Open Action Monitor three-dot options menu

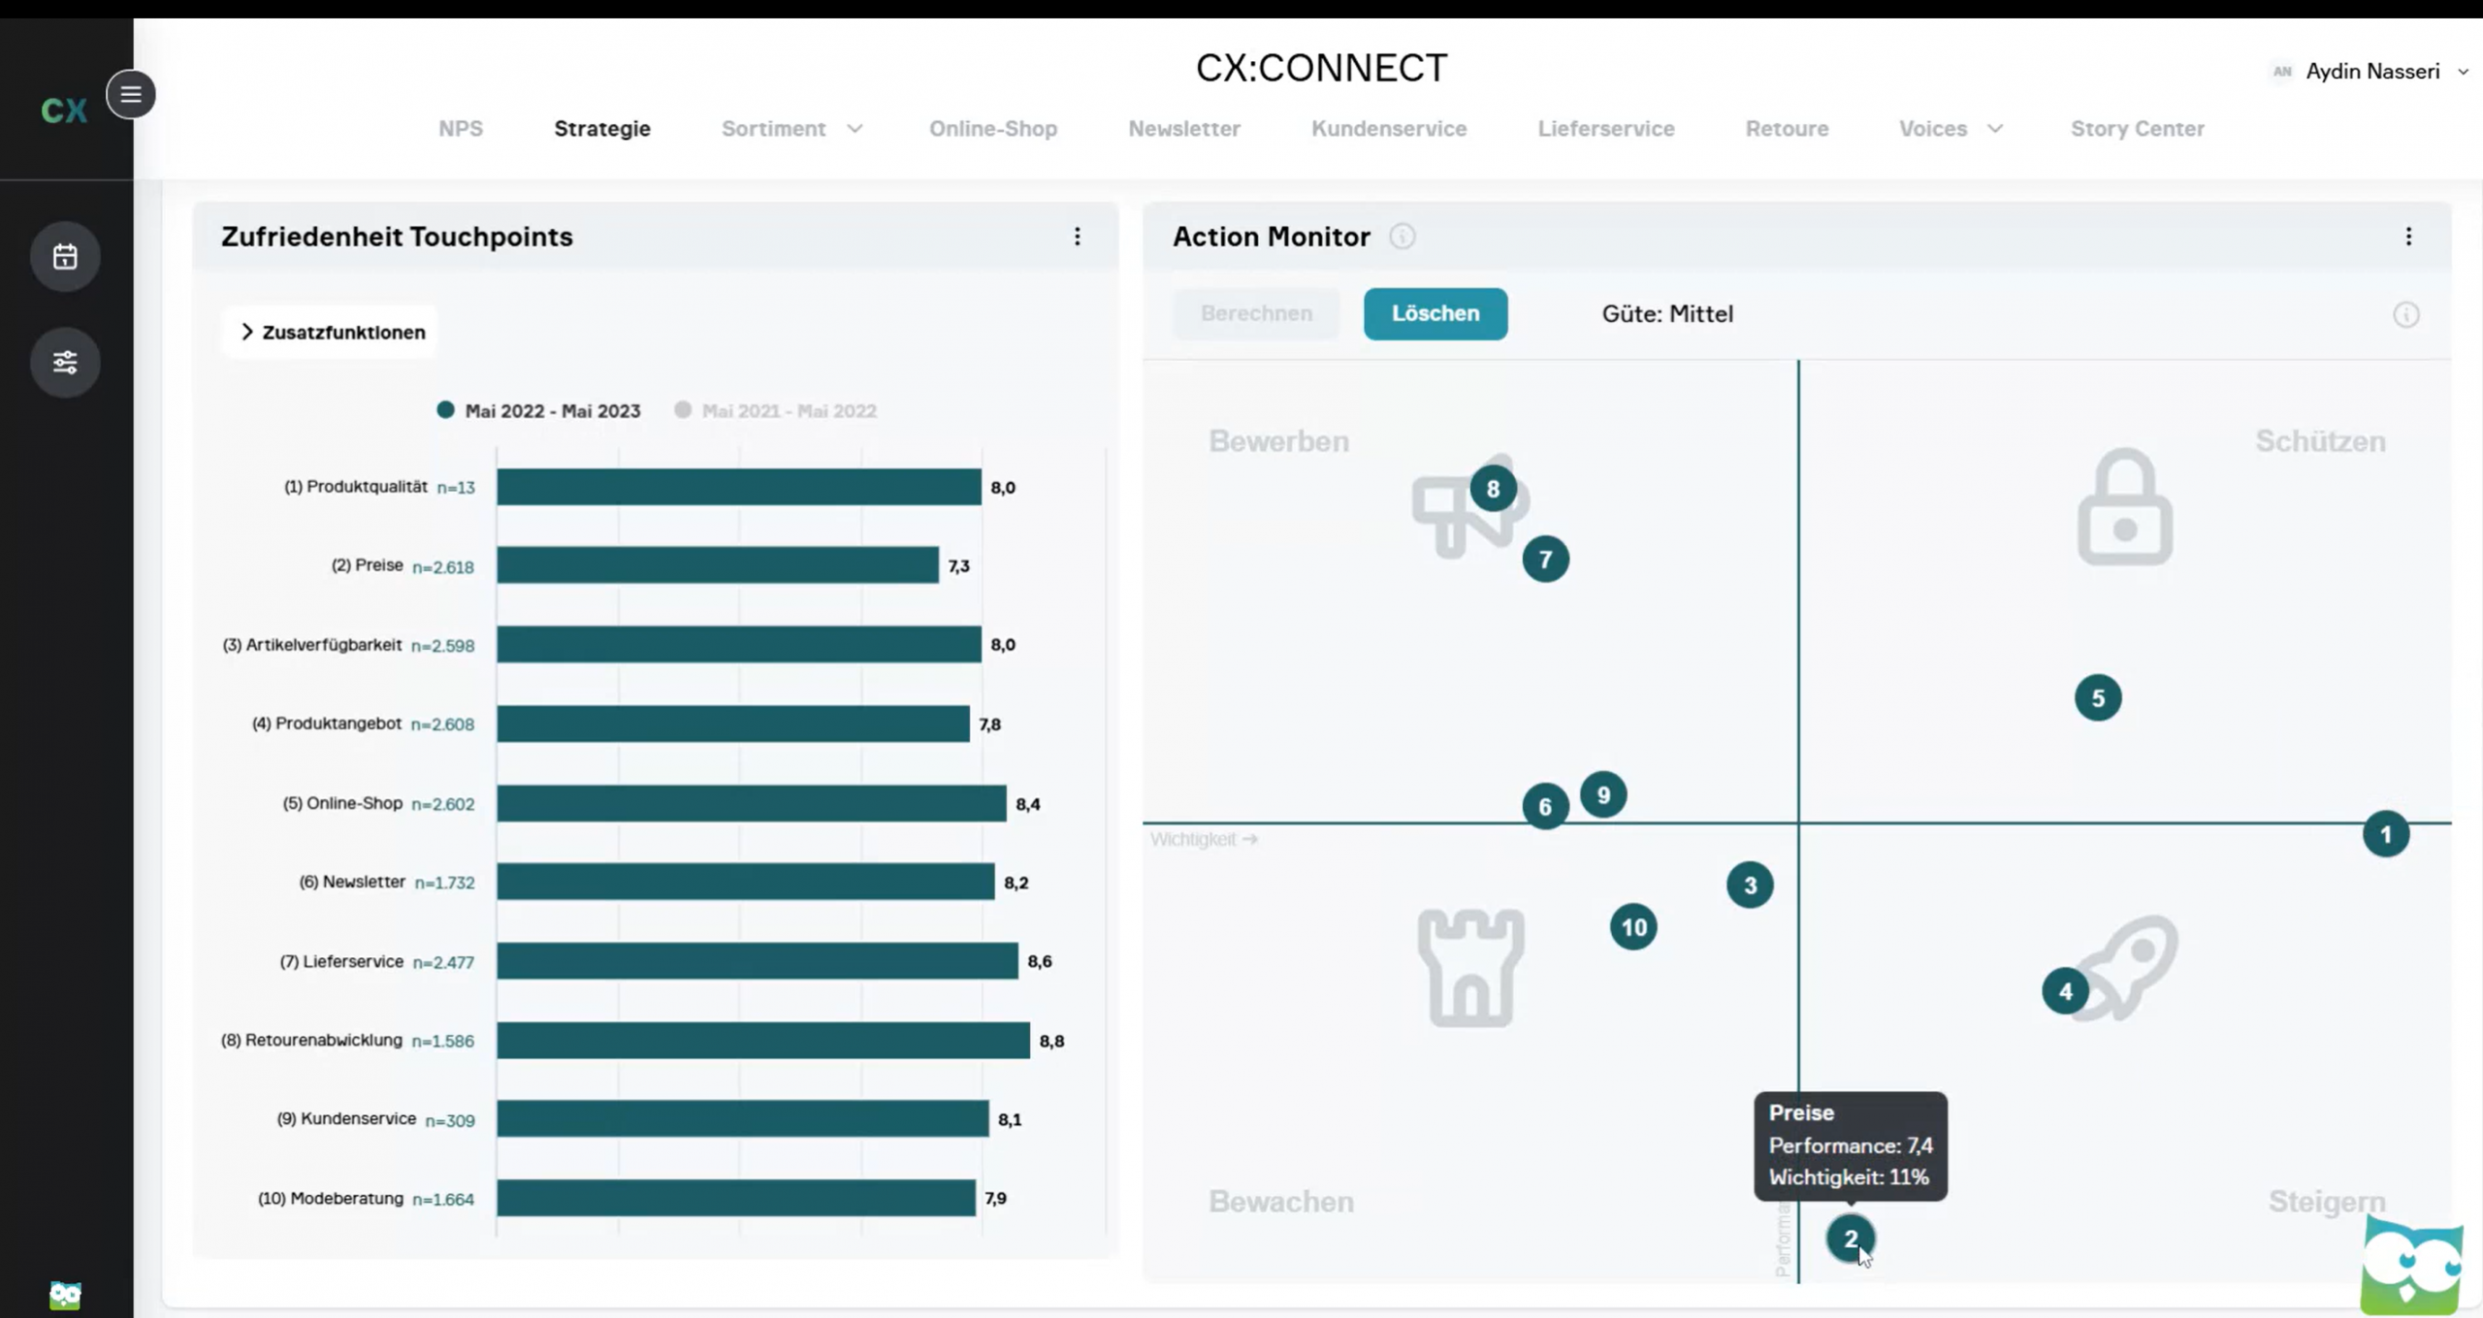pos(2408,237)
